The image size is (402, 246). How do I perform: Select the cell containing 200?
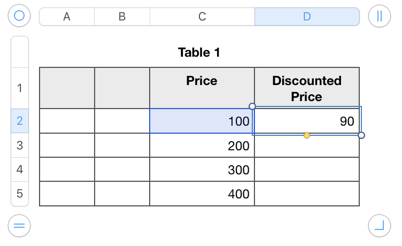point(202,145)
